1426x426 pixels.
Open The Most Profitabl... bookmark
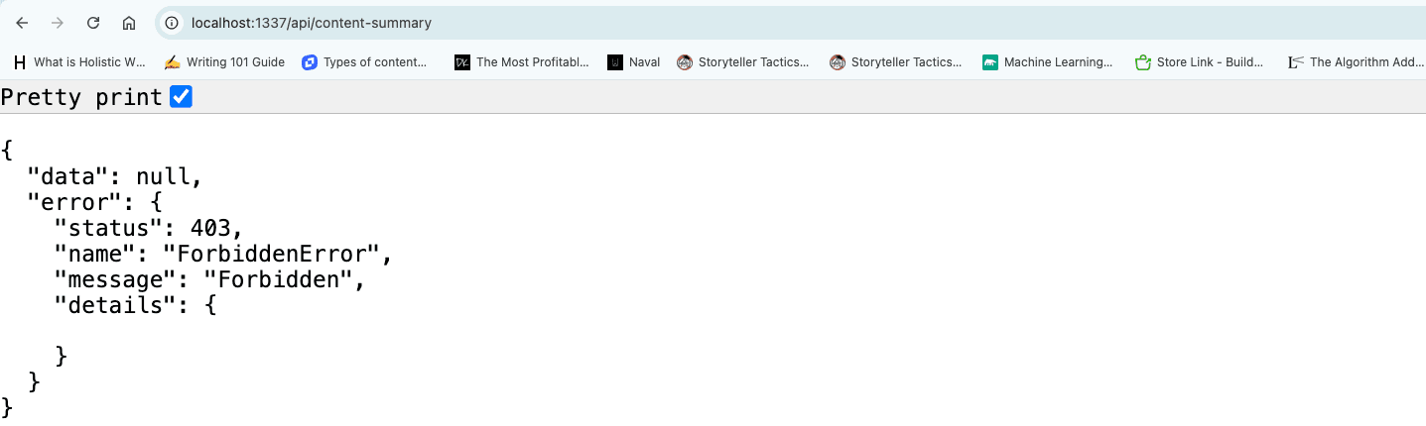coord(522,61)
